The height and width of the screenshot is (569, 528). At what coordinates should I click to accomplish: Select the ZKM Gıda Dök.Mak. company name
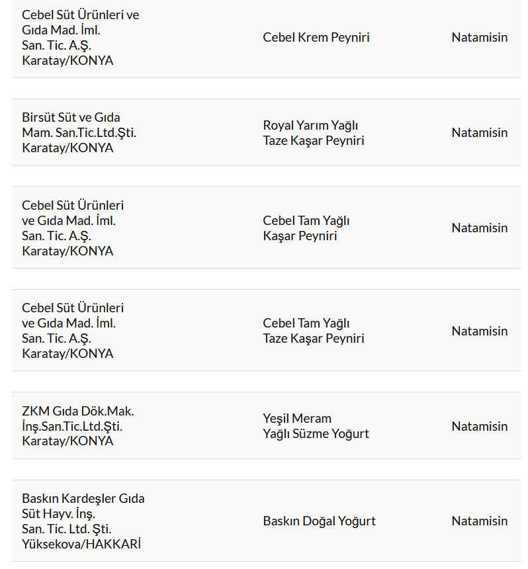[77, 412]
